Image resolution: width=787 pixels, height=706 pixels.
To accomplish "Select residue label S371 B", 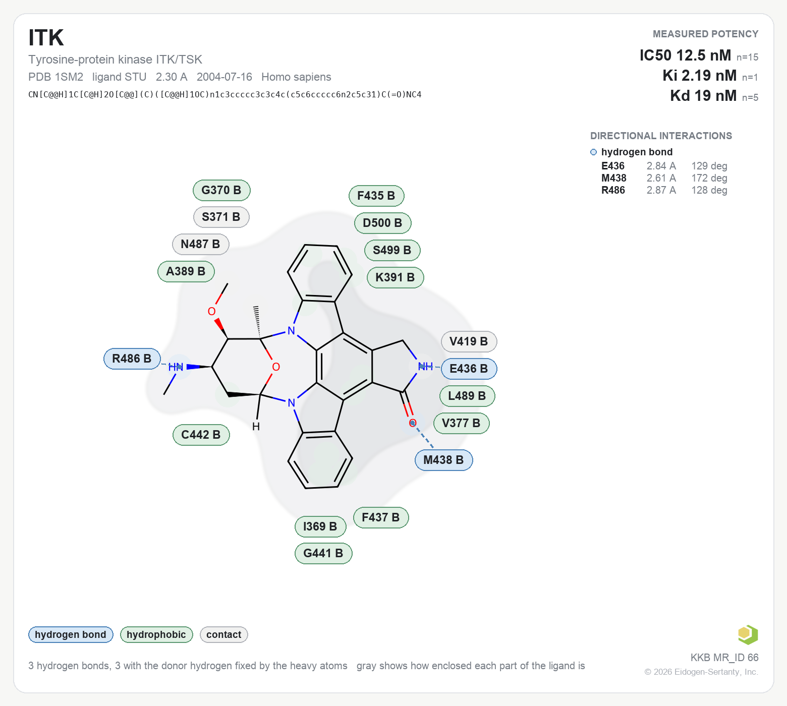I will 221,217.
